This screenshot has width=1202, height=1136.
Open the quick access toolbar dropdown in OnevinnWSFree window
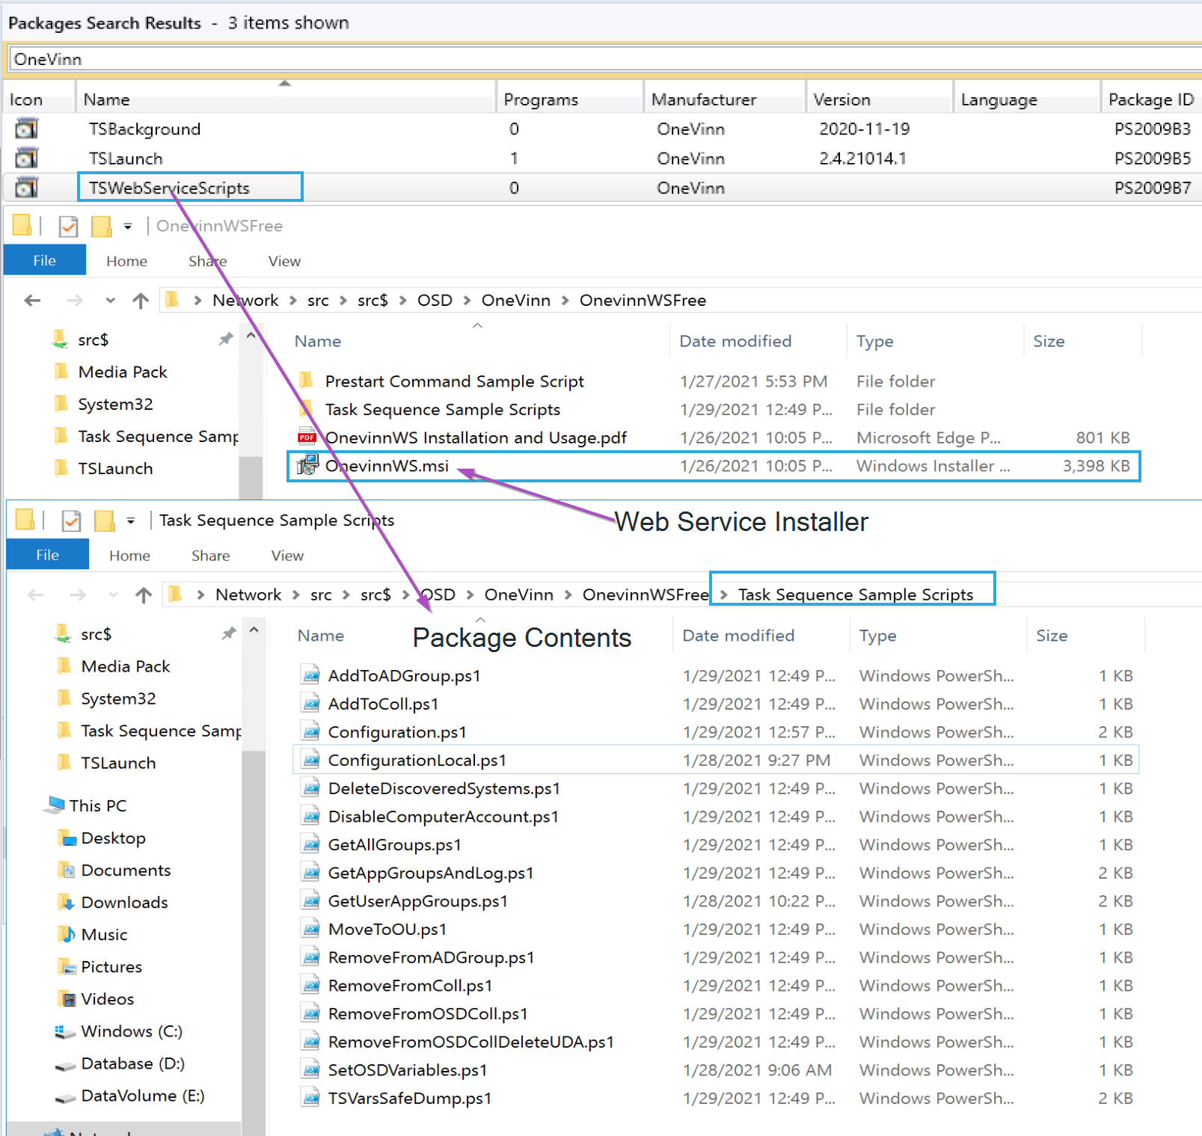click(128, 226)
